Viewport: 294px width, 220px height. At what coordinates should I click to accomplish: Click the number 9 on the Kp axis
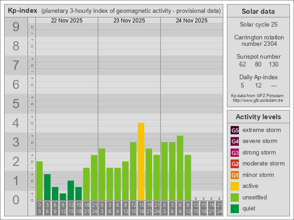click(16, 27)
